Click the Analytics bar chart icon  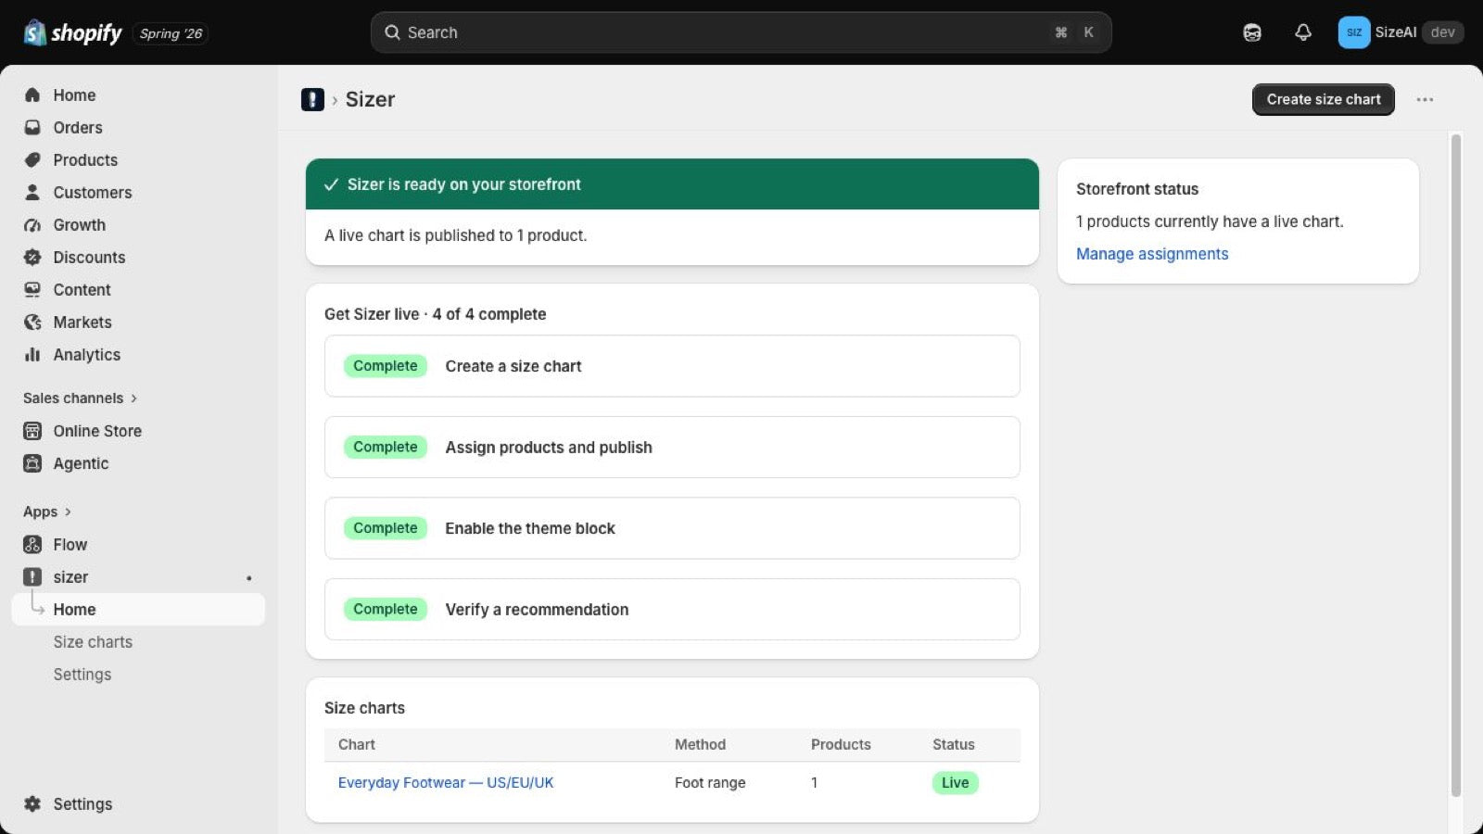32,354
